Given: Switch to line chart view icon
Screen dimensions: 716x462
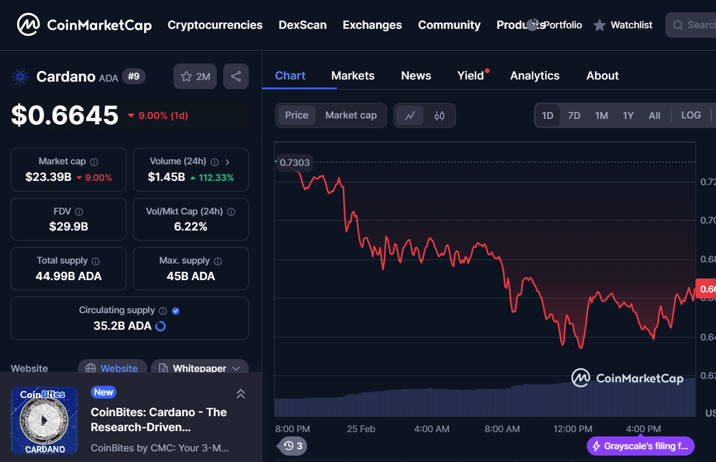Looking at the screenshot, I should pos(410,115).
